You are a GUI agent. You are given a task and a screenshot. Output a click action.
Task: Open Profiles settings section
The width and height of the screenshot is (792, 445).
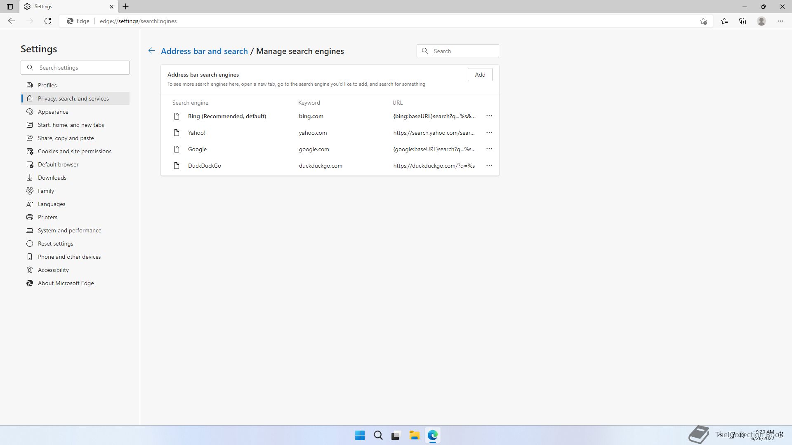[75, 85]
